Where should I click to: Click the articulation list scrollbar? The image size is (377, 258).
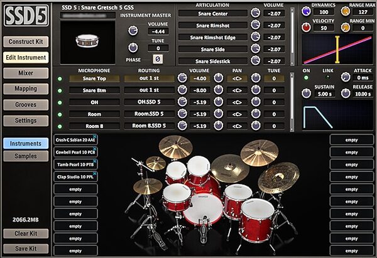292,36
